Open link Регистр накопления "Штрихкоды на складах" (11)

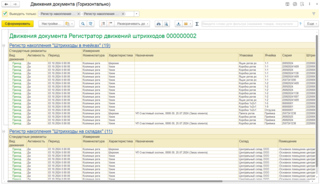pos(61,131)
